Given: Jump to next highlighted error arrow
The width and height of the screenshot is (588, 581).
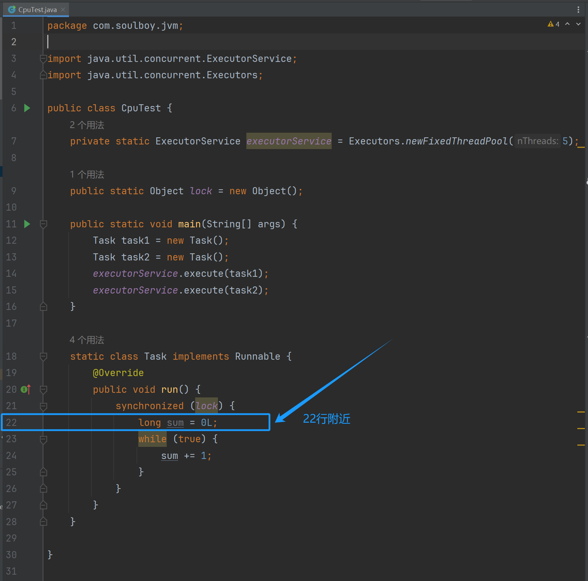Looking at the screenshot, I should point(578,24).
